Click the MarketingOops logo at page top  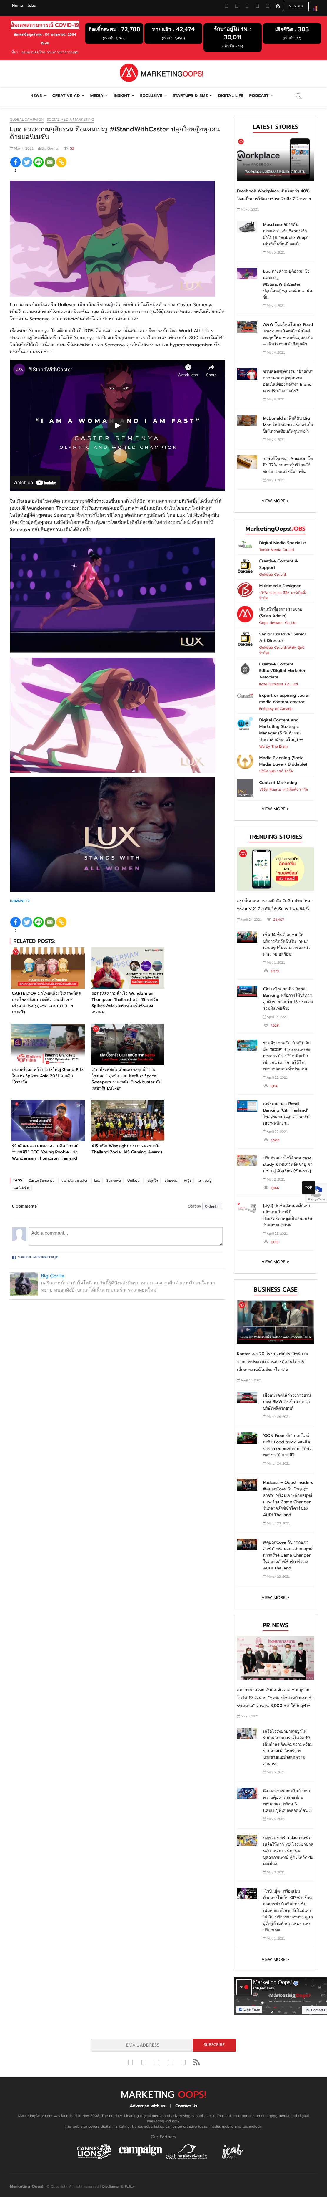point(162,73)
